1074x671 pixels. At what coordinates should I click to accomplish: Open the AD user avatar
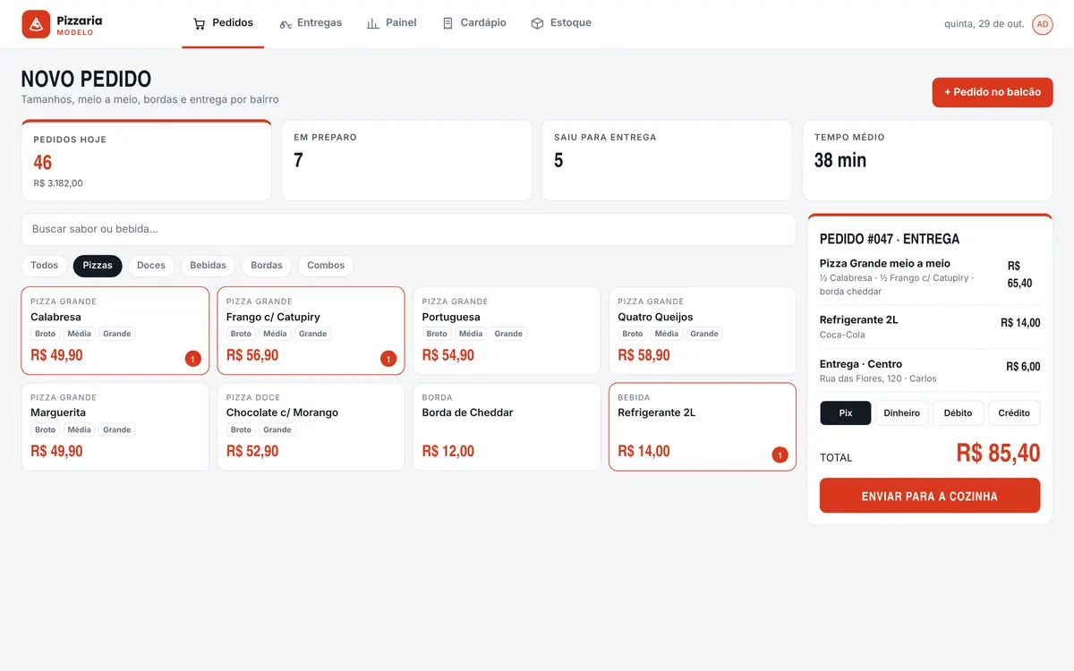(1043, 24)
